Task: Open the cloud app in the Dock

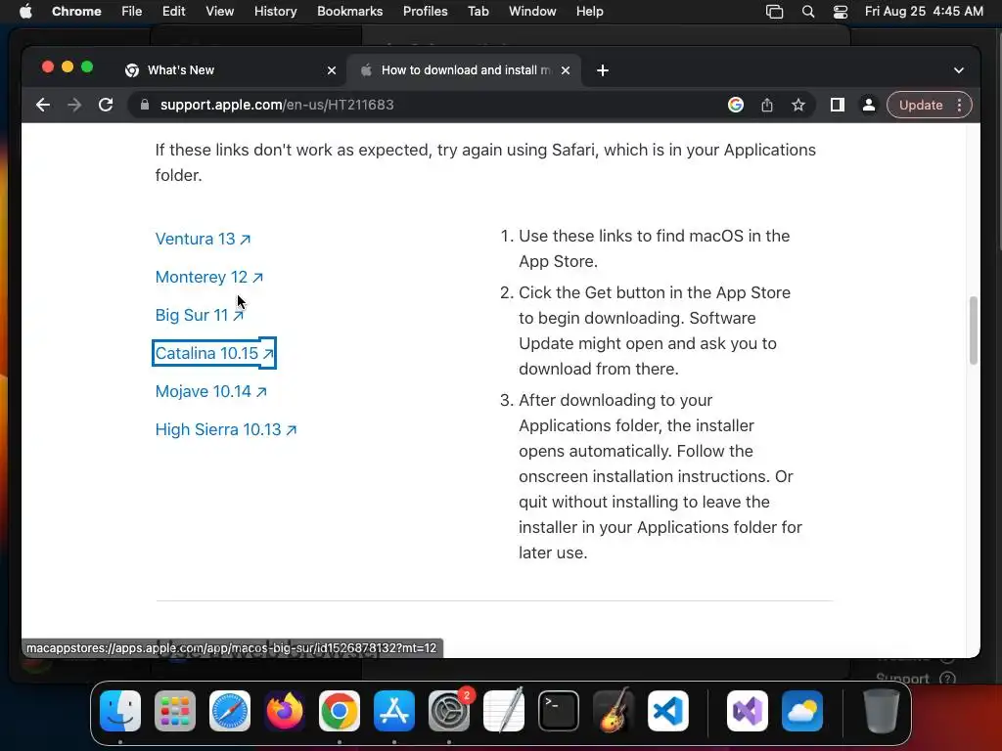Action: point(802,711)
